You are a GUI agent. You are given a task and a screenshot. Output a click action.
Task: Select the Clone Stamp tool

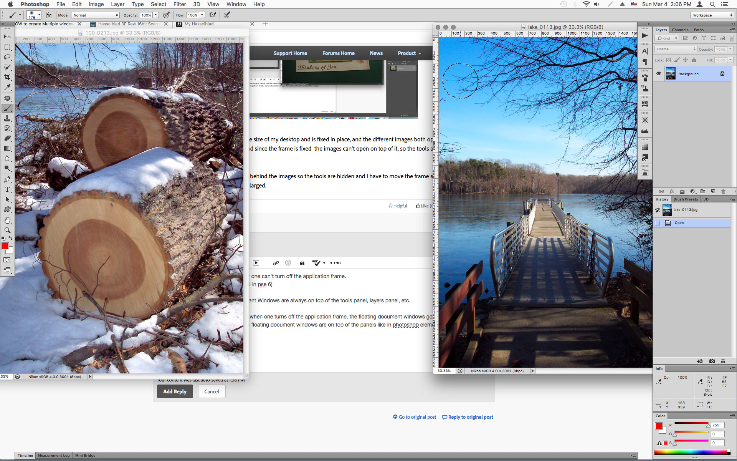[7, 119]
